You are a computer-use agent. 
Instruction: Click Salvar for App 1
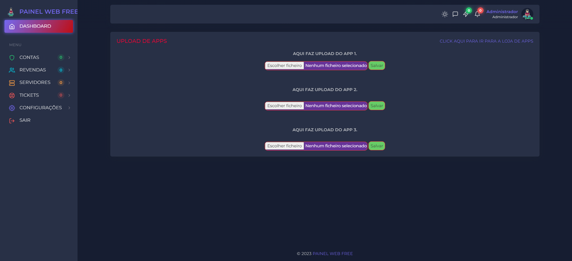point(377,66)
